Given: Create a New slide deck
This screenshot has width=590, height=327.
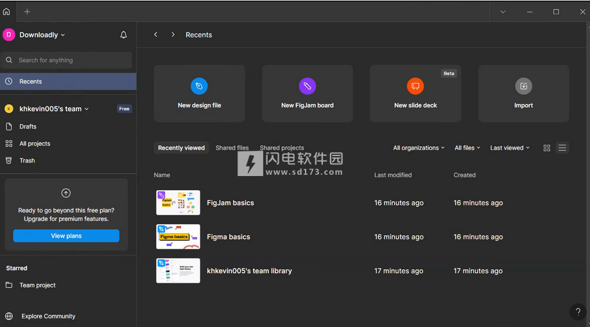Looking at the screenshot, I should tap(415, 93).
